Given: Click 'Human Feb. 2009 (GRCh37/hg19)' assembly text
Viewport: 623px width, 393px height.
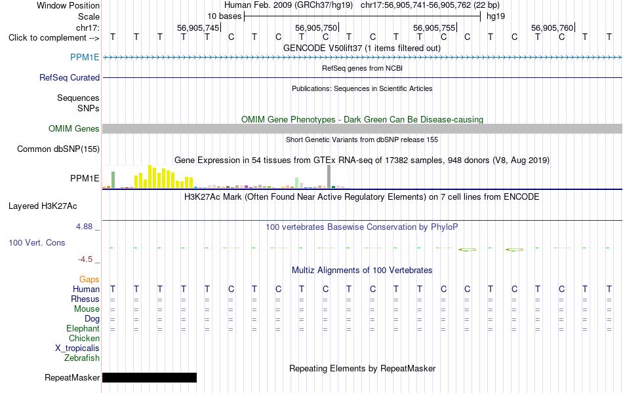Looking at the screenshot, I should point(289,5).
